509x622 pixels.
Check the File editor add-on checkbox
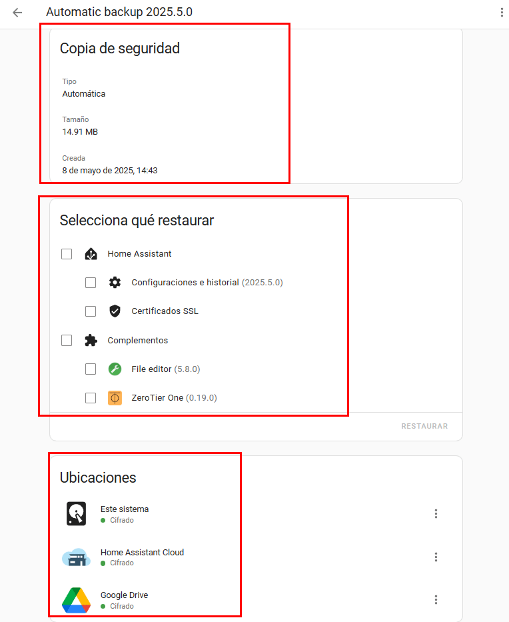click(x=91, y=369)
